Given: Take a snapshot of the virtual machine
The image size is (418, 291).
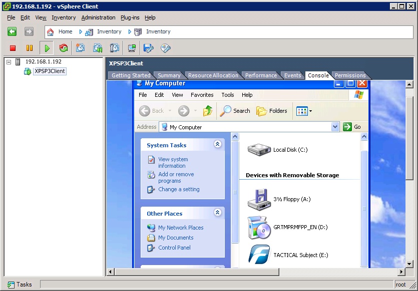Looking at the screenshot, I should click(80, 48).
